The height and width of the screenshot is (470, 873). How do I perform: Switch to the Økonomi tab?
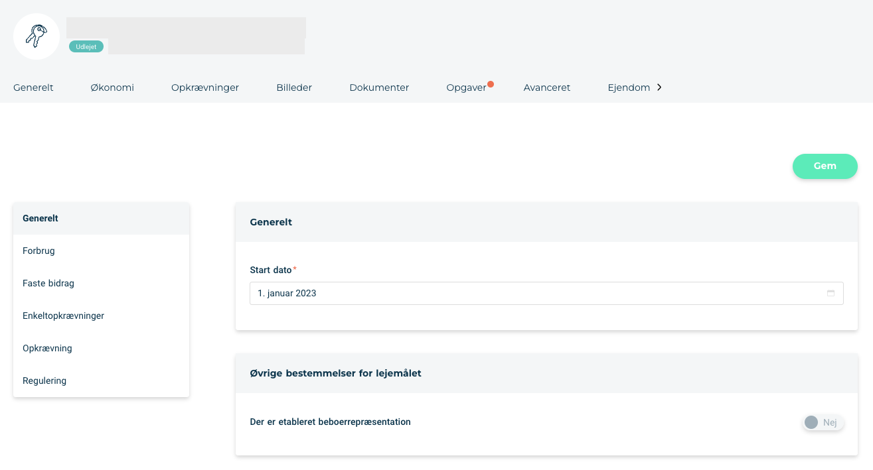click(x=112, y=88)
